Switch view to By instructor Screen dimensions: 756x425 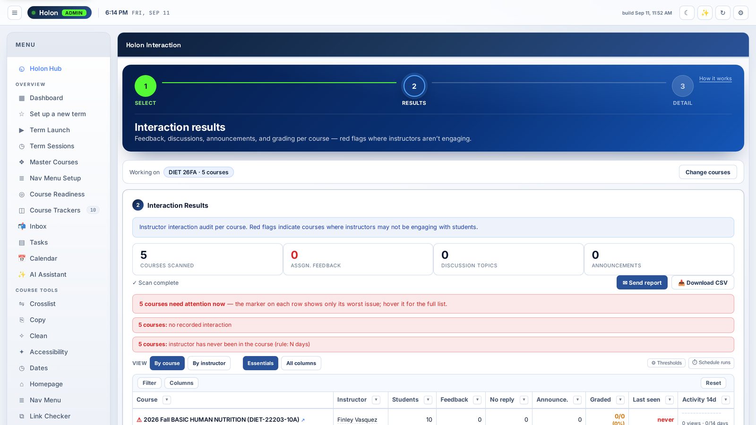209,363
